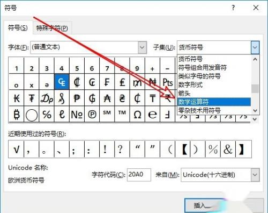
Task: Choose the guarani sign ₲ symbol
Action: pyautogui.click(x=92, y=98)
